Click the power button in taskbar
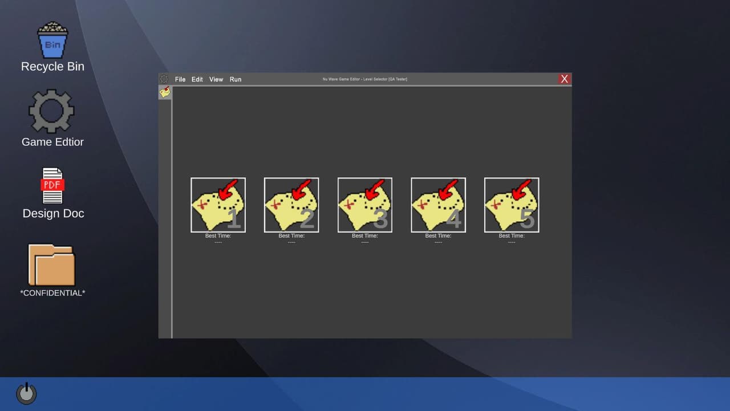Viewport: 730px width, 411px height. [26, 393]
